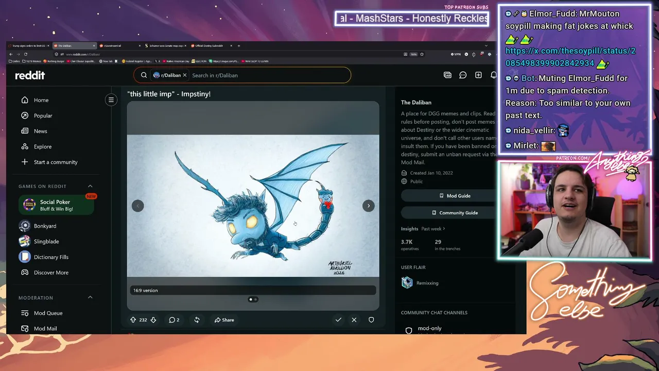Remove the r/Daliban filter from search

185,75
